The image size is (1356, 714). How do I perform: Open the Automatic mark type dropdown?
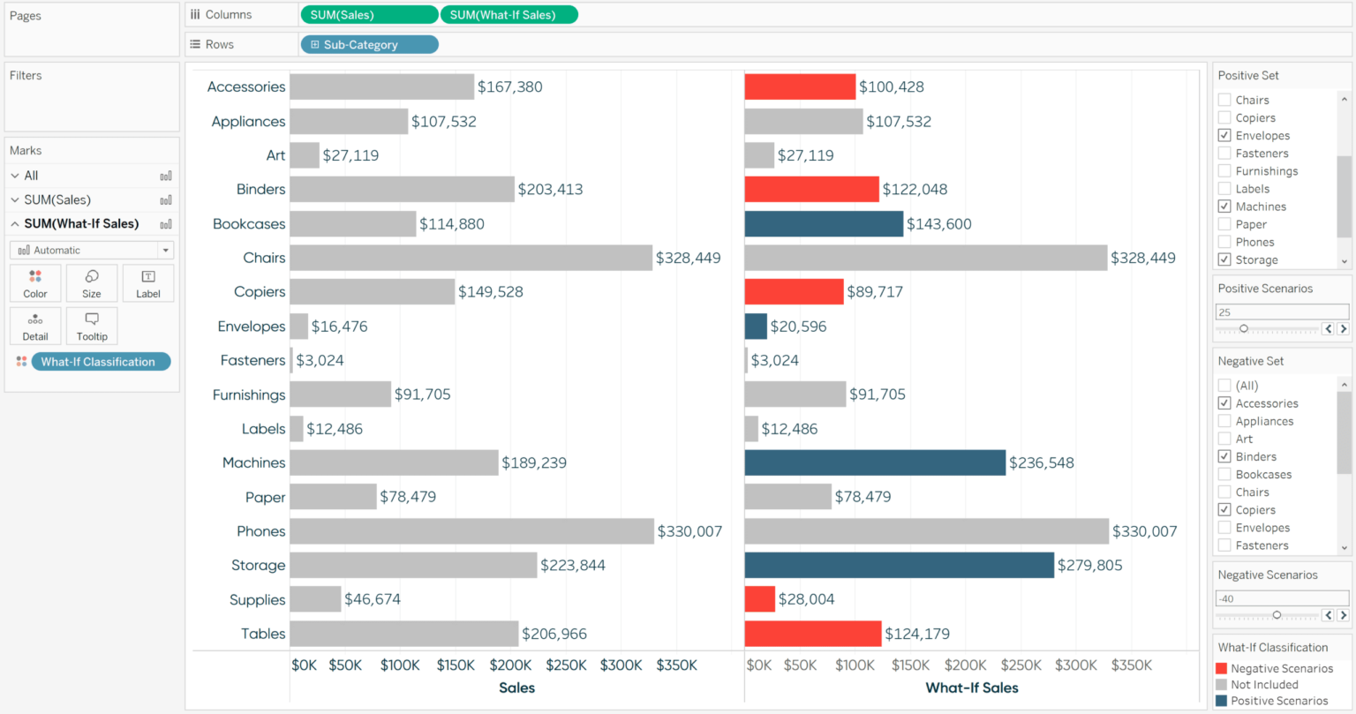[x=164, y=250]
